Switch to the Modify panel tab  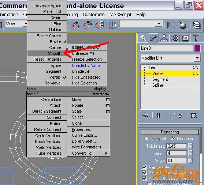click(x=153, y=38)
